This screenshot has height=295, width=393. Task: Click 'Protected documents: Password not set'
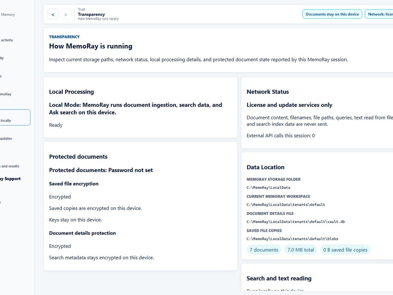point(101,170)
